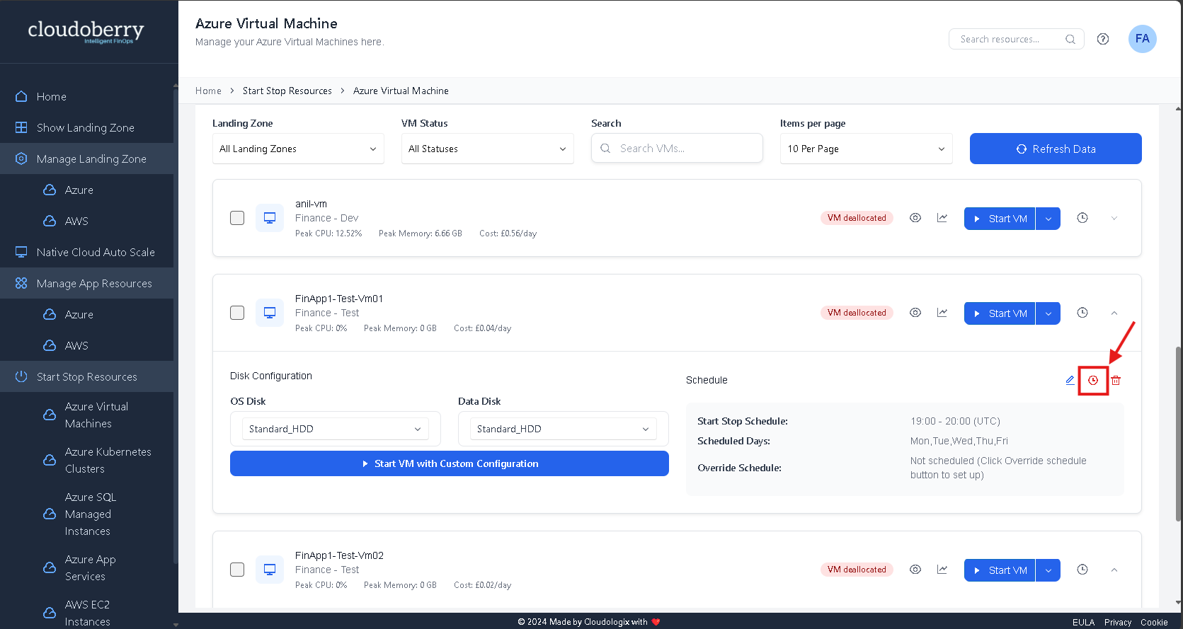Open the OS Disk Standard_HDD dropdown
This screenshot has width=1183, height=629.
click(336, 429)
